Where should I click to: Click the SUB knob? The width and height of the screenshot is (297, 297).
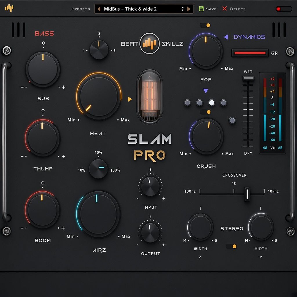[x=43, y=69]
